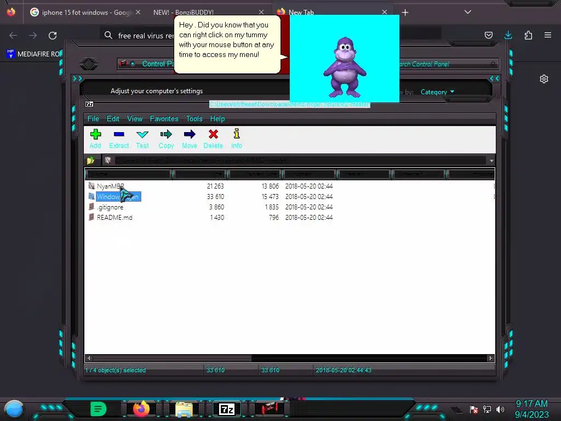Open the green notes app in taskbar
This screenshot has height=421, width=561.
click(x=99, y=409)
